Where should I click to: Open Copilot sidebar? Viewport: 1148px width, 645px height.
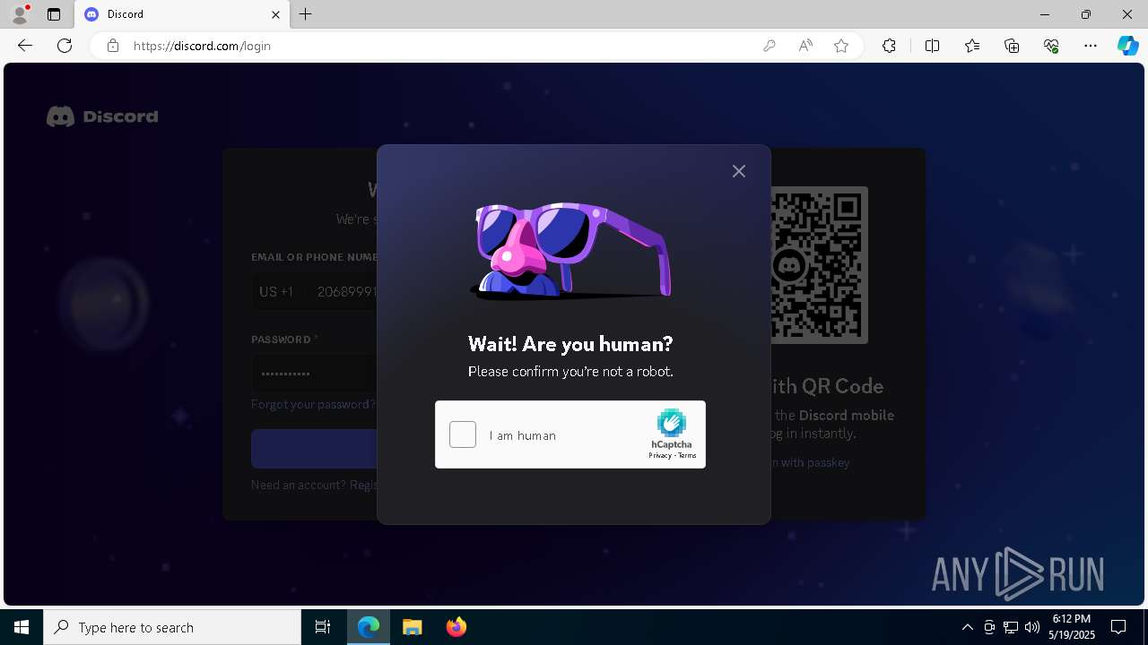[x=1127, y=46]
